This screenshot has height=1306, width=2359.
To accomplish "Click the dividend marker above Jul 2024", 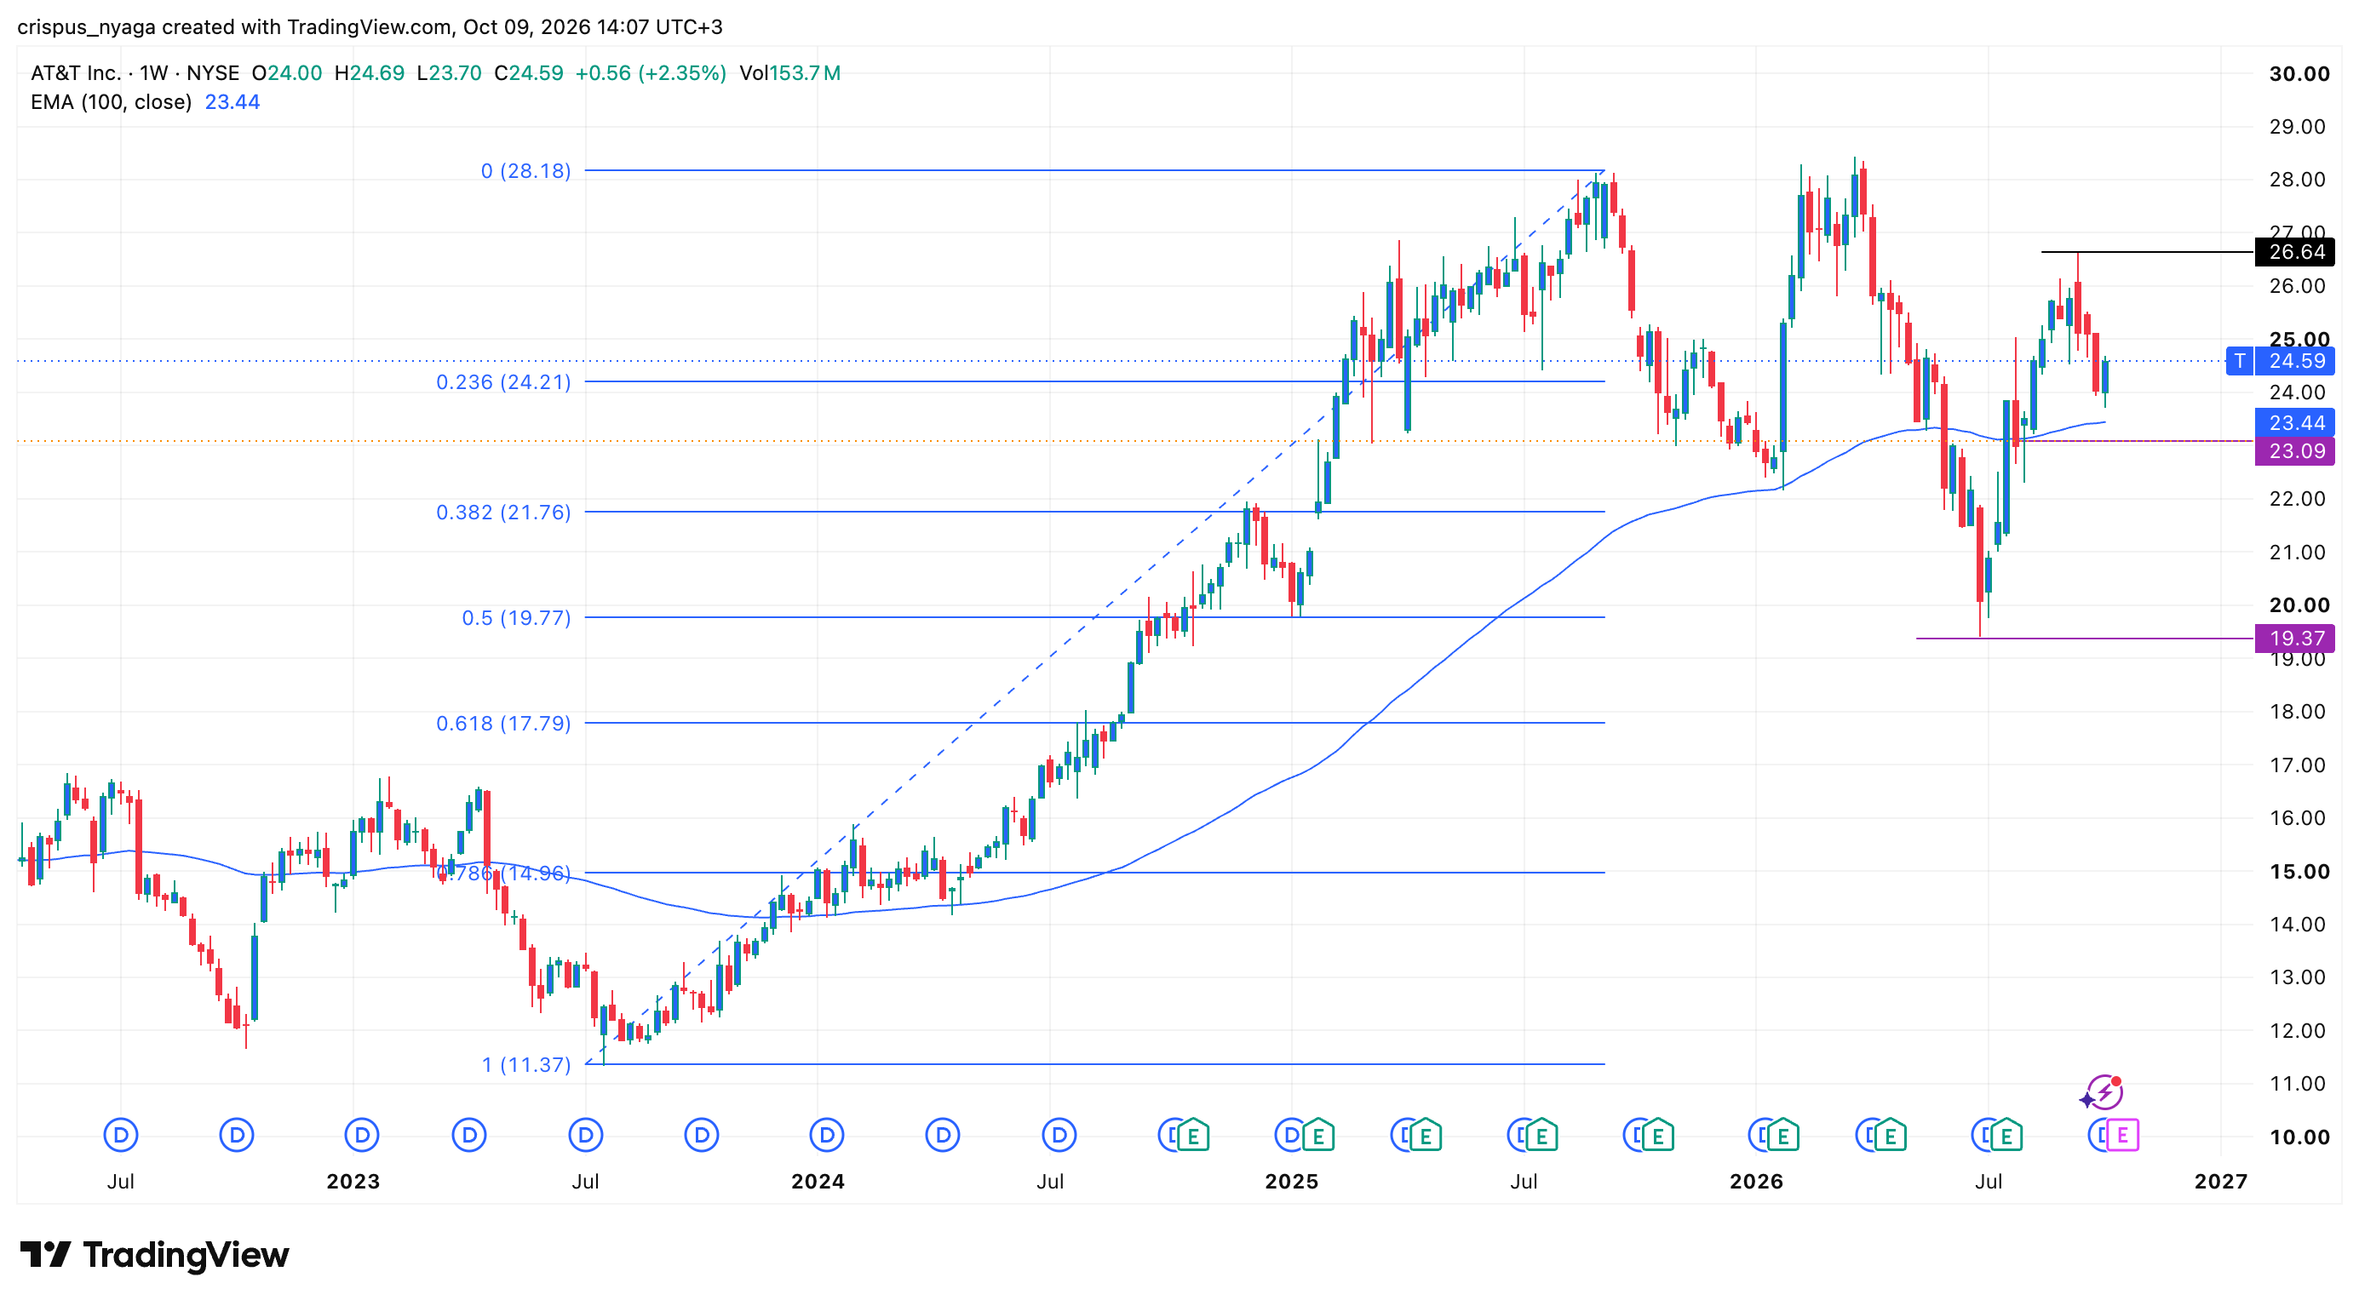I will click(x=1059, y=1136).
